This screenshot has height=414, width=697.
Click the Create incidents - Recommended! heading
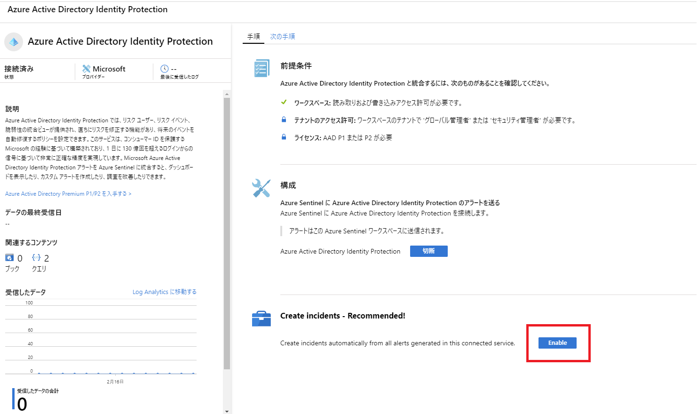pos(342,316)
